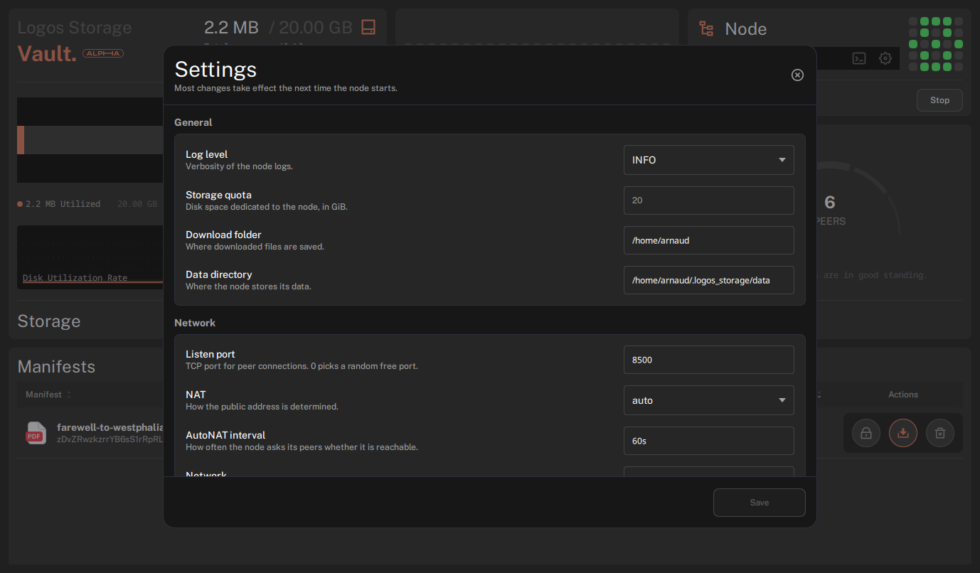980x573 pixels.
Task: Click the Storage quota input field
Action: click(x=709, y=200)
